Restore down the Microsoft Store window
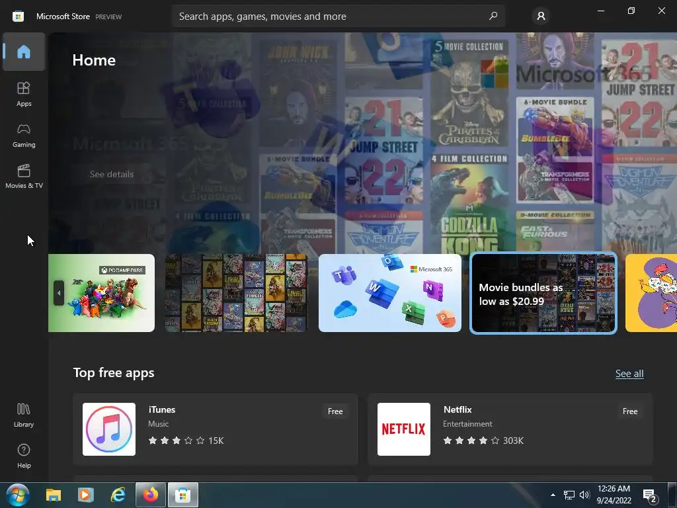 [x=631, y=11]
